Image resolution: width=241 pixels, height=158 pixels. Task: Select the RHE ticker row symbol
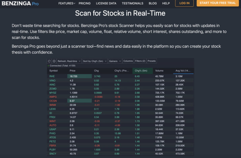coord(52,76)
